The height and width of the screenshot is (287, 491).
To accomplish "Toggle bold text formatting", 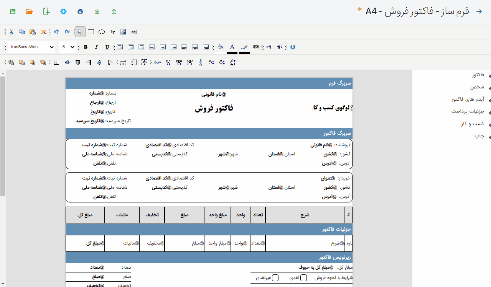I will 86,47.
